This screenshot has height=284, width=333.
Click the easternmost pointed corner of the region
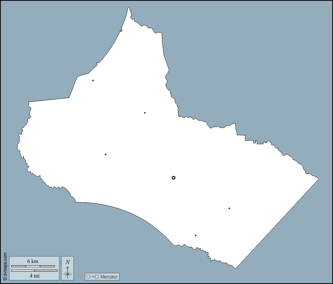tap(318, 179)
